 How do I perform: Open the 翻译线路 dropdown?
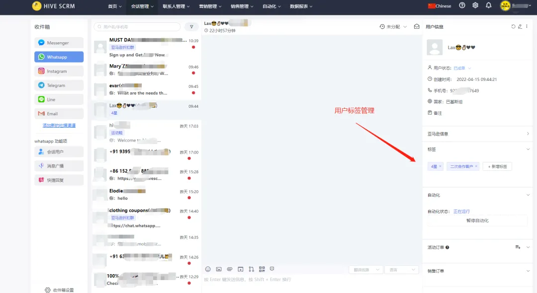pyautogui.click(x=366, y=270)
